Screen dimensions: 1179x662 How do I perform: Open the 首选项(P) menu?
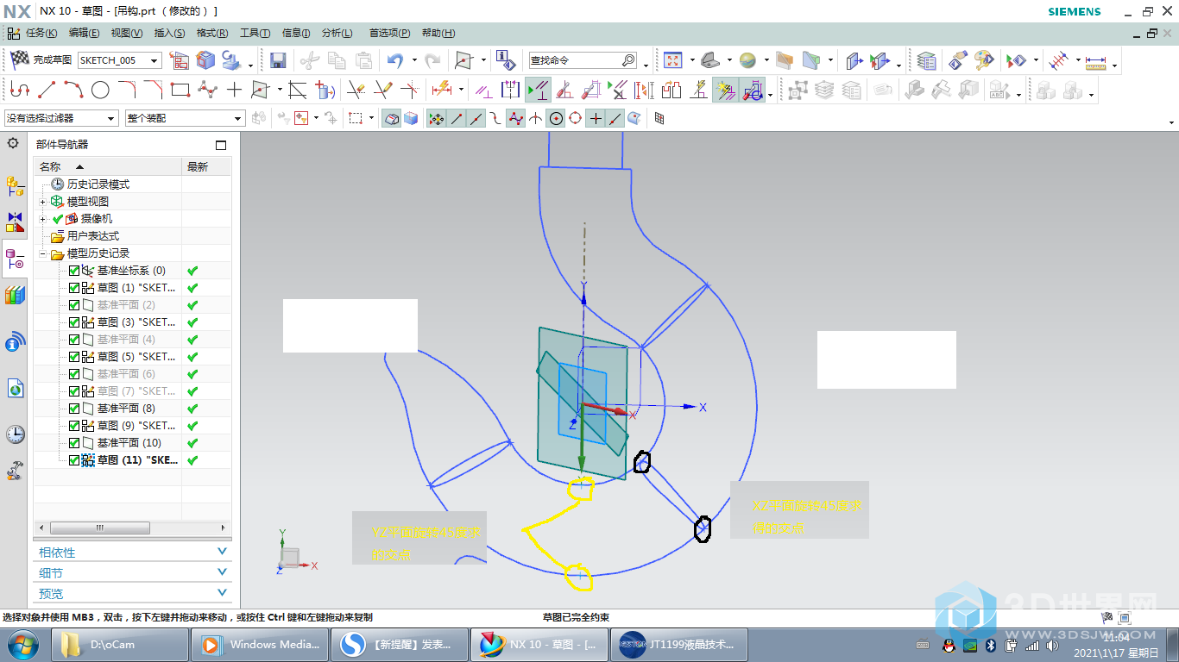389,33
